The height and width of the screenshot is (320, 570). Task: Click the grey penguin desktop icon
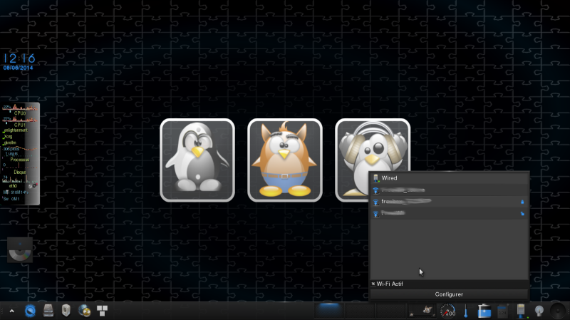click(197, 160)
